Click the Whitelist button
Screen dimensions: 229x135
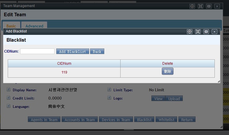tap(166, 120)
